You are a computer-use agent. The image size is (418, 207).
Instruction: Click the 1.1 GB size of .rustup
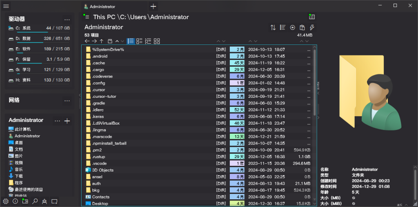[x=304, y=157]
